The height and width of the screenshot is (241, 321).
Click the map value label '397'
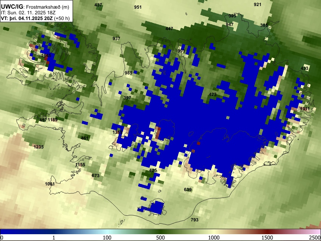(x=127, y=98)
